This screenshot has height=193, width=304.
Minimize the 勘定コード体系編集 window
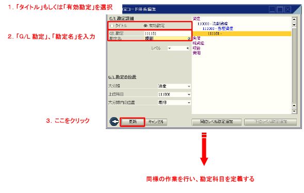[272, 9]
